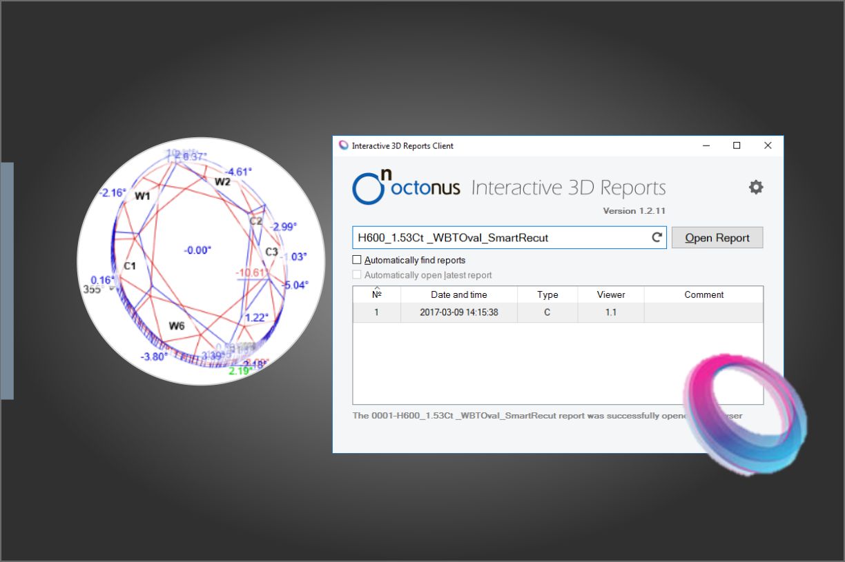Image resolution: width=845 pixels, height=562 pixels.
Task: Click the Open Report button
Action: pos(717,237)
